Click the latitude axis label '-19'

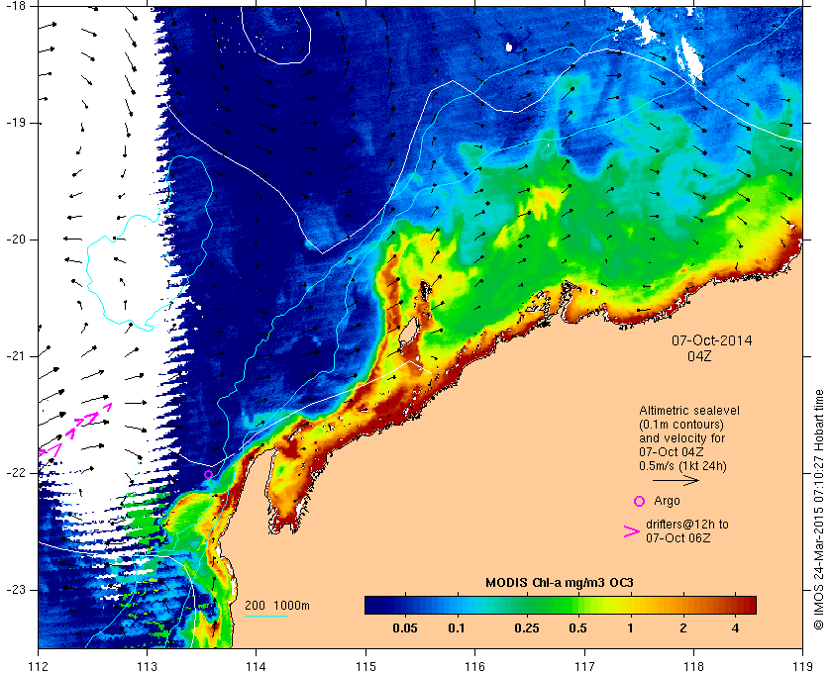pyautogui.click(x=15, y=123)
